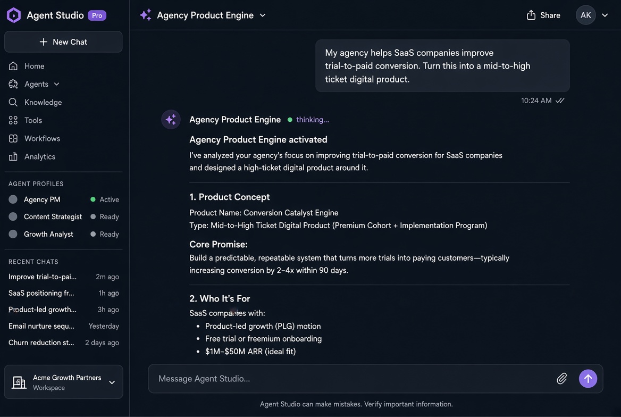This screenshot has height=417, width=621.
Task: Click the Acme Growth Partners building icon
Action: 19,382
